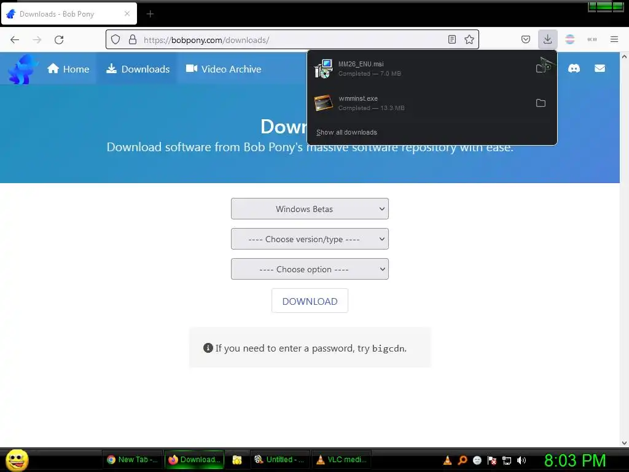Screen dimensions: 629x472
Task: Click the page scrollbar up arrow
Action: coord(624,57)
